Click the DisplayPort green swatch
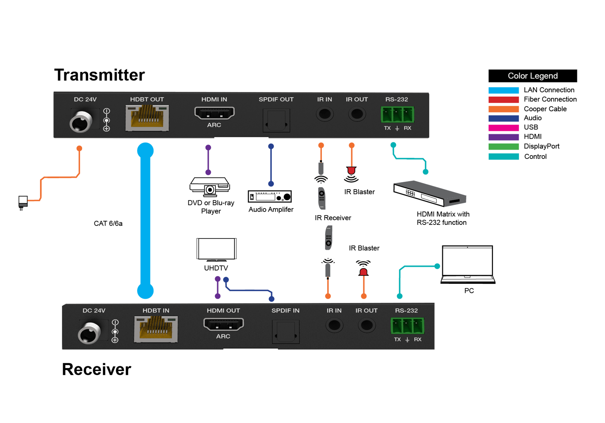 [x=504, y=147]
